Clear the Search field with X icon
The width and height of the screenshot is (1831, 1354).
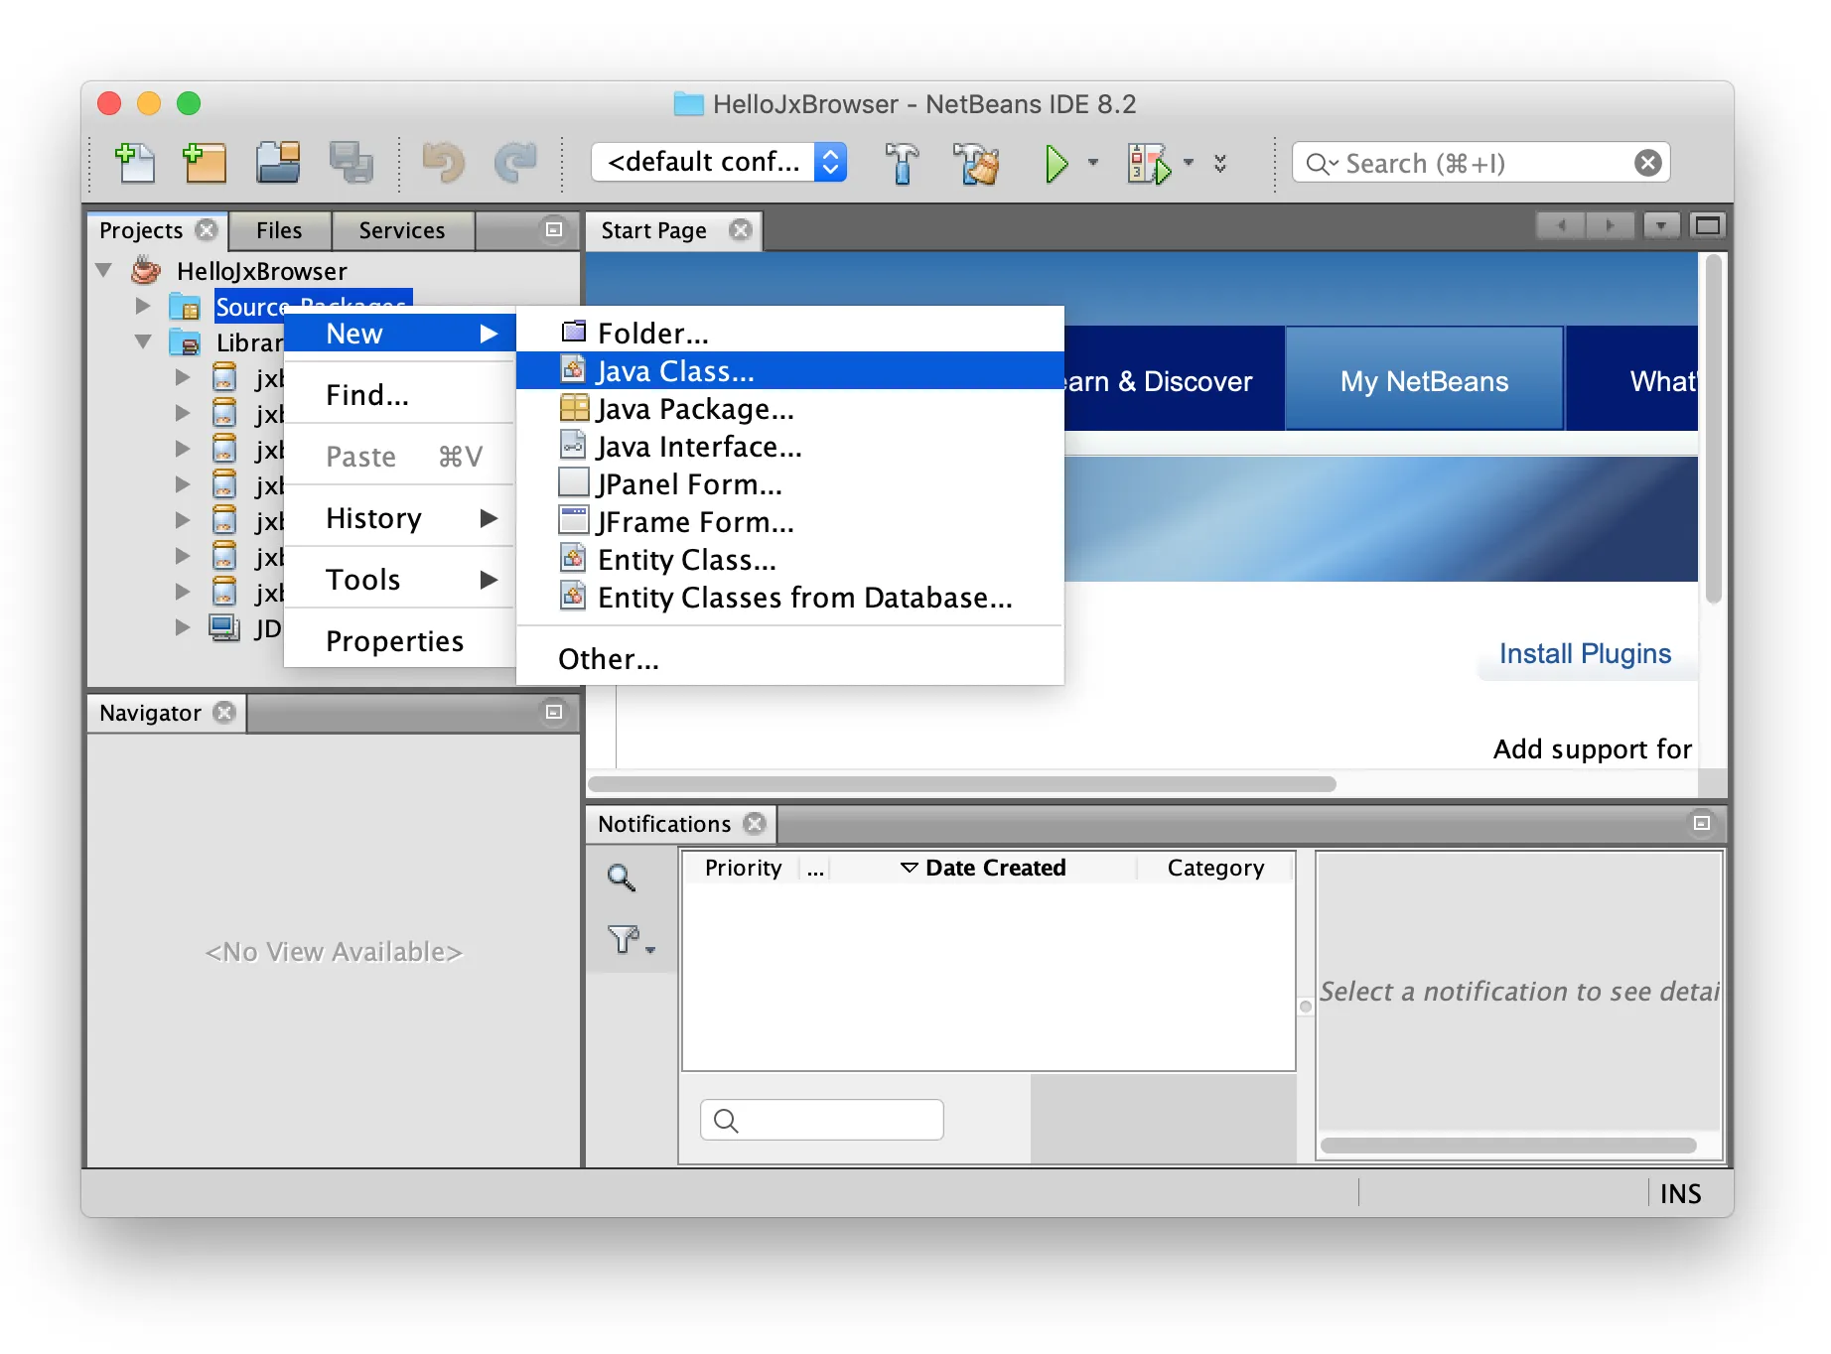(1647, 163)
